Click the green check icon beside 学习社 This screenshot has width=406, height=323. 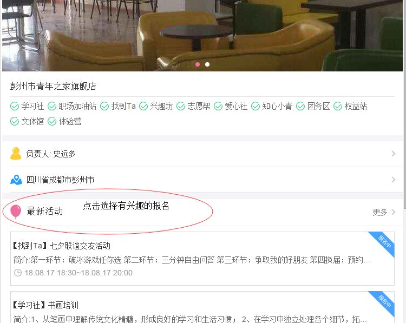[15, 106]
